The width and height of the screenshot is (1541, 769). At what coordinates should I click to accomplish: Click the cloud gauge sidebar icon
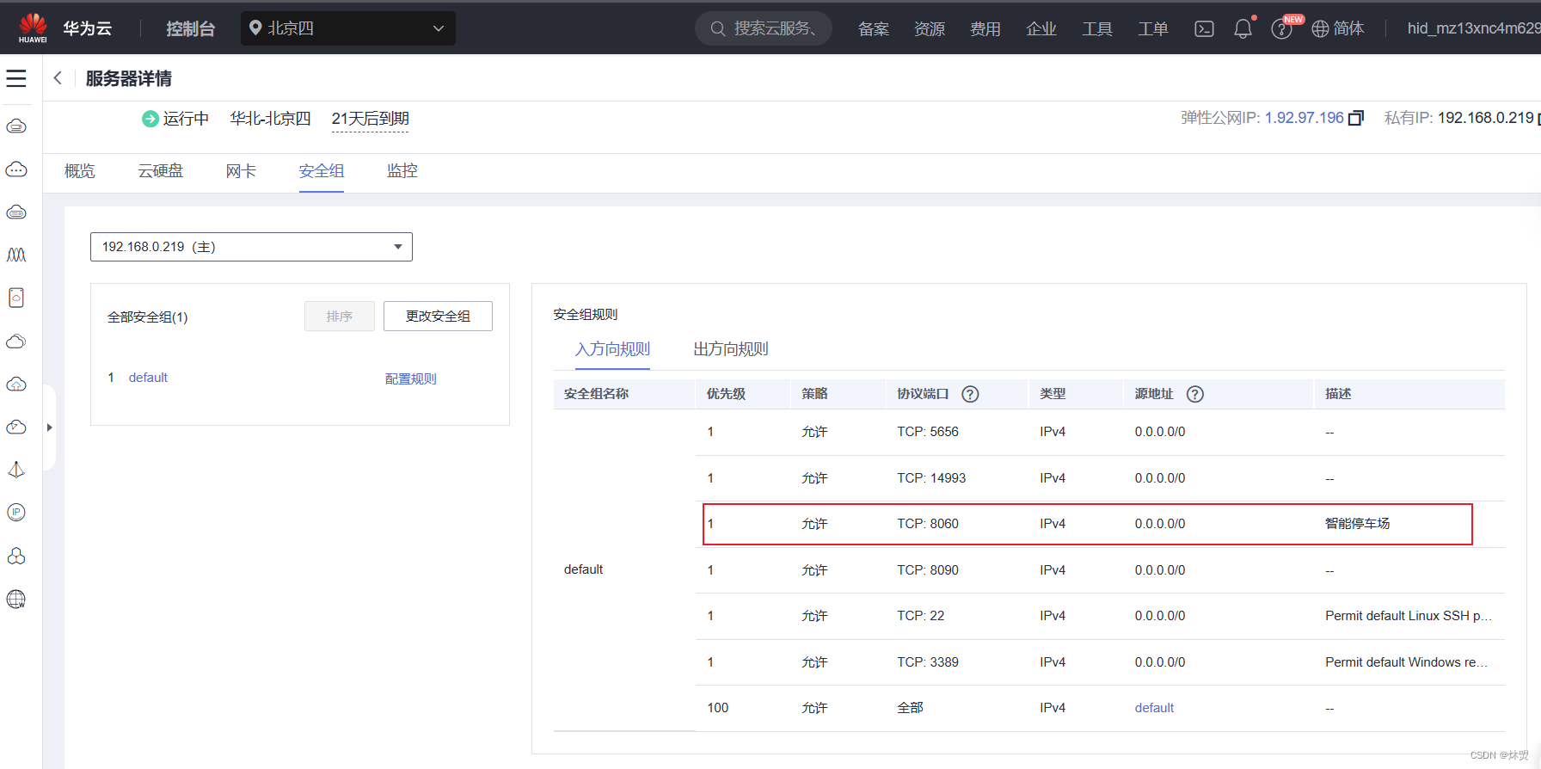pyautogui.click(x=16, y=428)
